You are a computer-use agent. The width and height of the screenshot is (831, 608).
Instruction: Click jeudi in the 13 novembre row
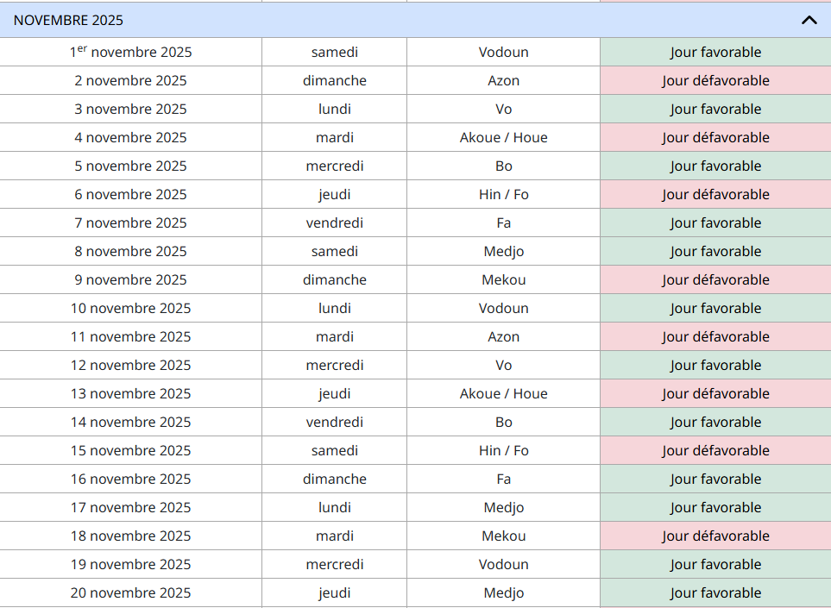click(x=334, y=393)
